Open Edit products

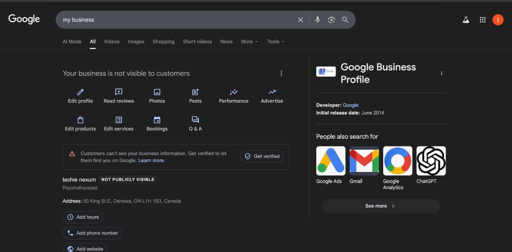pos(80,124)
